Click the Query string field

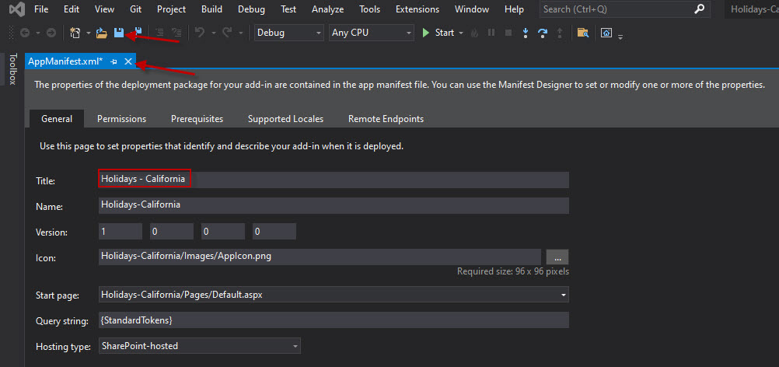(334, 320)
